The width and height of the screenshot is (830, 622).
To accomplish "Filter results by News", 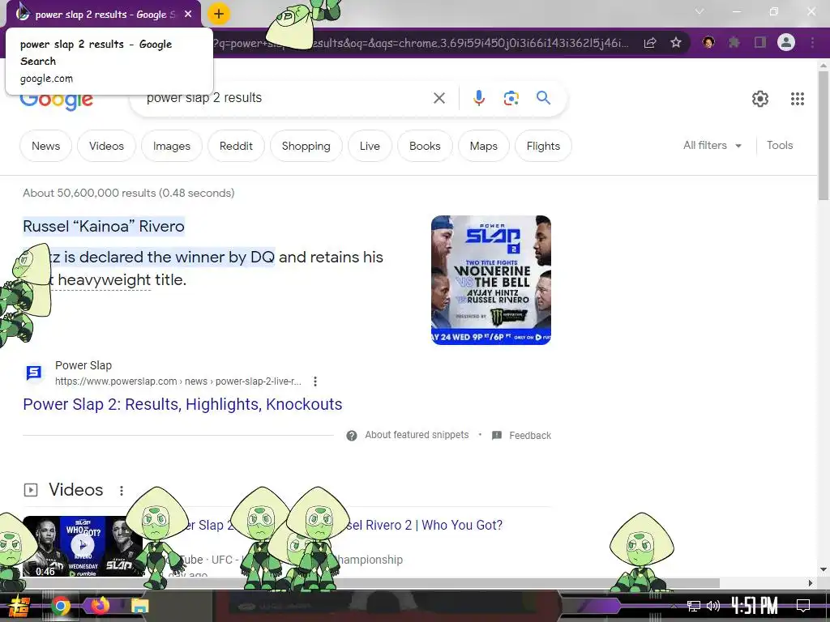I will pos(45,146).
